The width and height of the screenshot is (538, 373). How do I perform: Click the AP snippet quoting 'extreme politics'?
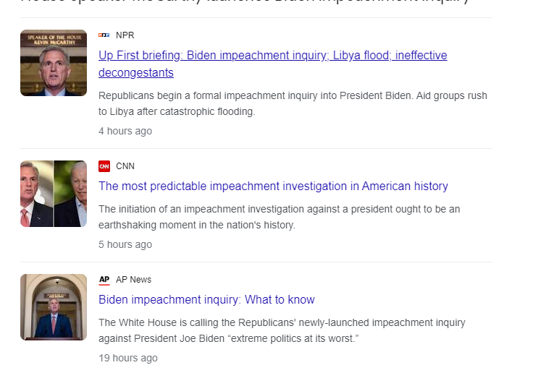[282, 330]
